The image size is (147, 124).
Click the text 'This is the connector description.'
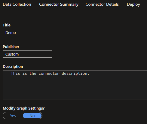click(x=50, y=74)
